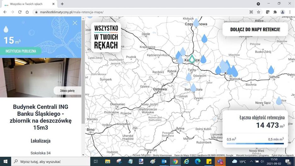
Task: Click Skróty klawiszowe map link
Action: (162, 156)
